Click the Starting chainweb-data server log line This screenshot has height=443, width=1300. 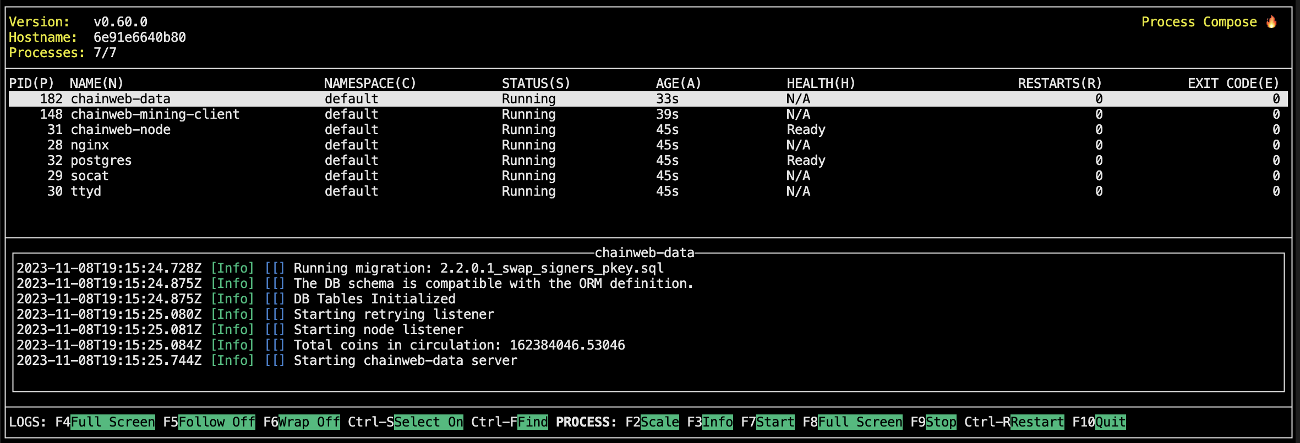pyautogui.click(x=267, y=361)
